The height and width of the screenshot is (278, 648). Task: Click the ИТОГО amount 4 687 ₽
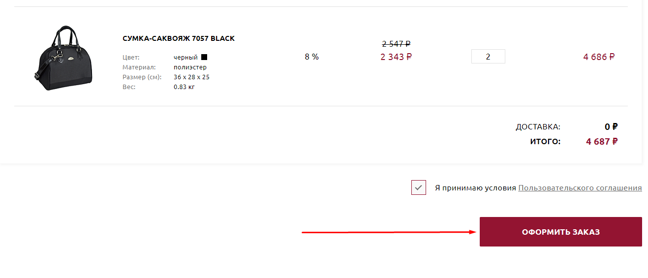pyautogui.click(x=602, y=141)
